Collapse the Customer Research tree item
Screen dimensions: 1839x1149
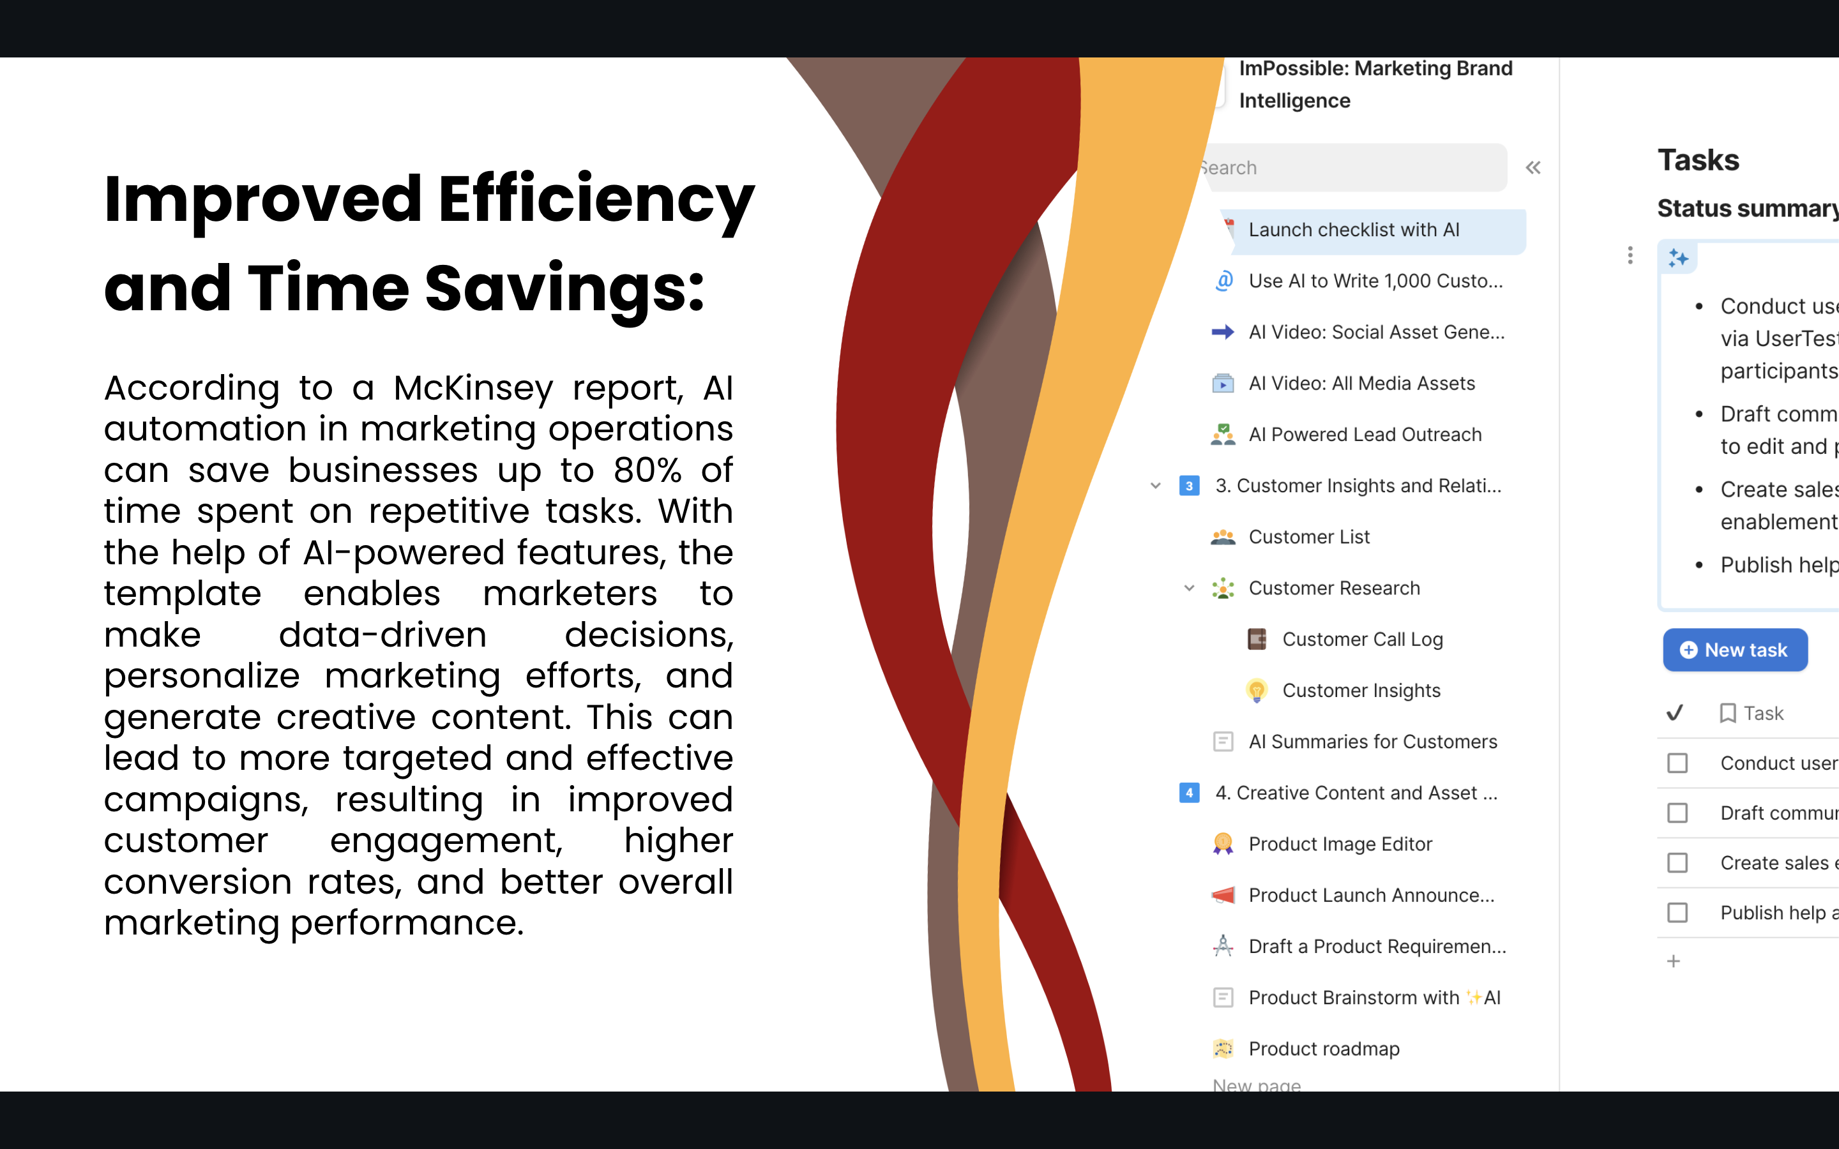click(1189, 588)
